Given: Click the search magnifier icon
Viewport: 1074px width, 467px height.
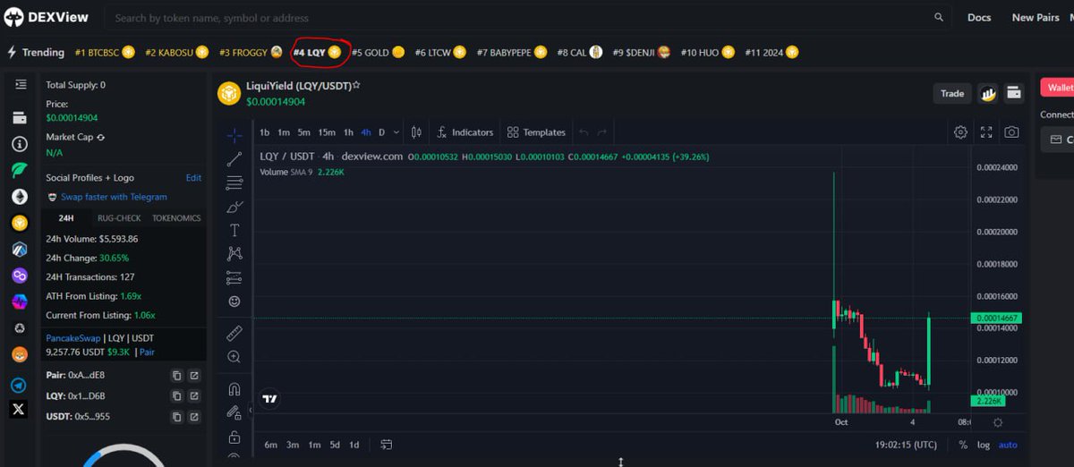Looking at the screenshot, I should coord(939,17).
